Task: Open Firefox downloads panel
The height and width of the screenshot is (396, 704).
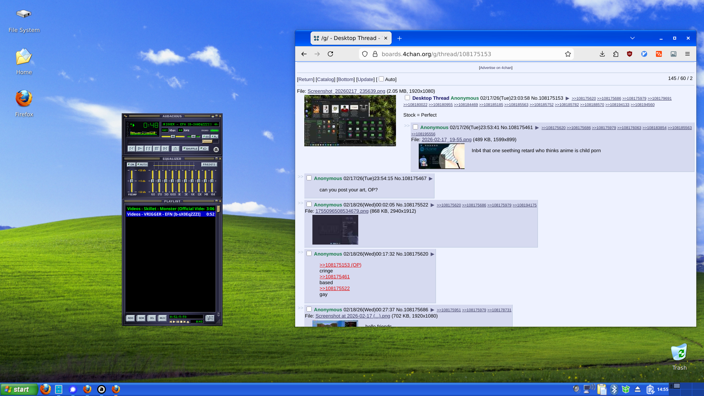Action: point(602,54)
